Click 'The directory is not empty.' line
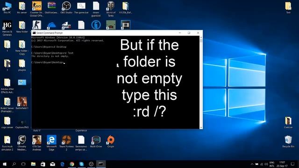This screenshot has width=299, height=168. [50, 56]
